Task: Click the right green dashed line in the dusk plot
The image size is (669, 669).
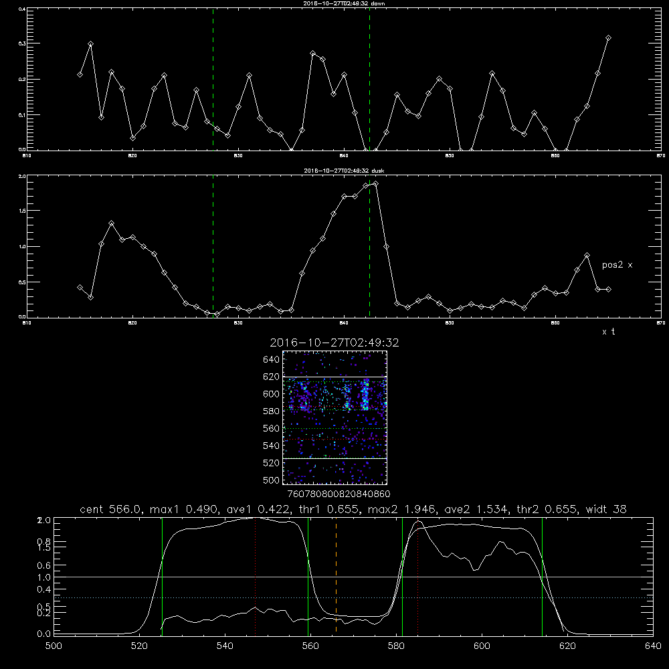Action: coord(369,247)
